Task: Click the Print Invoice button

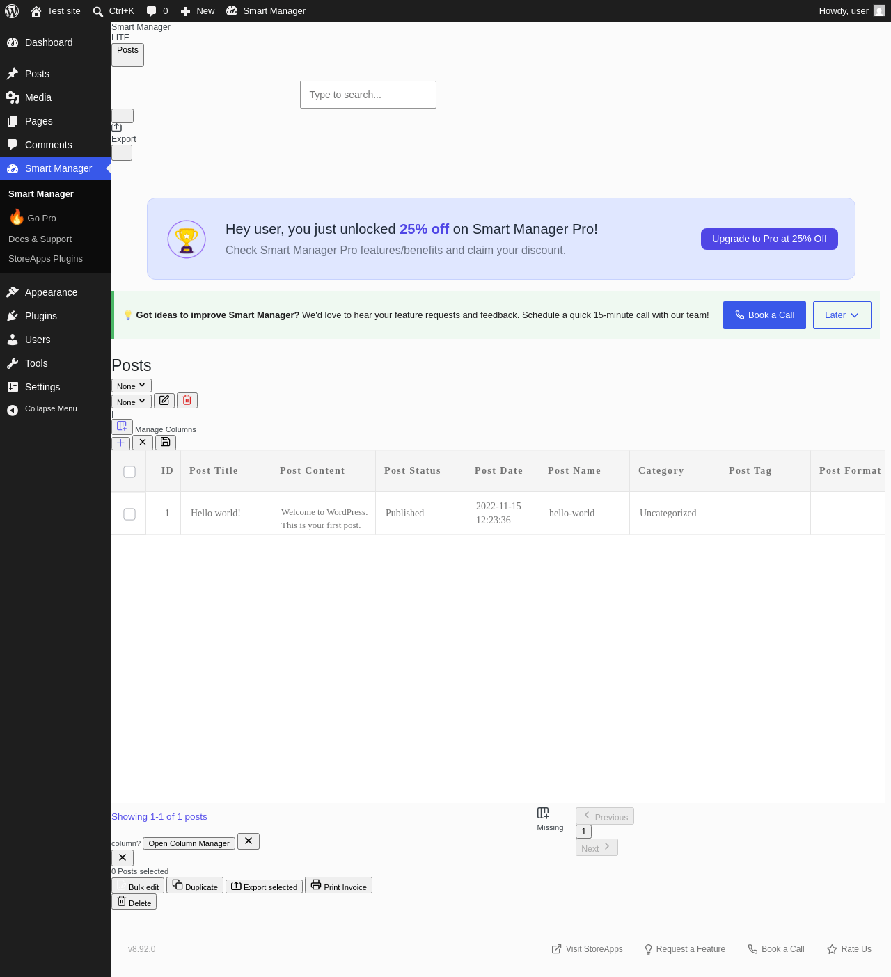Action: click(338, 885)
